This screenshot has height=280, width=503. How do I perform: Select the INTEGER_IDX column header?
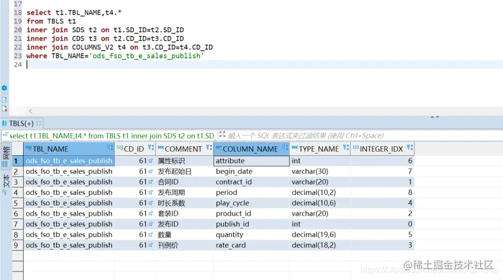click(x=382, y=149)
